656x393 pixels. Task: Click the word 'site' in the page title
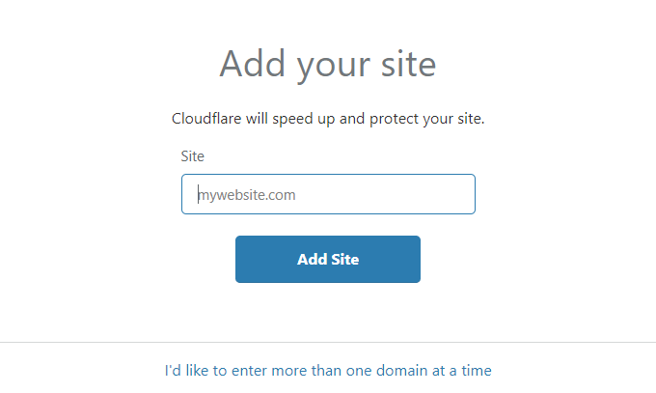408,64
